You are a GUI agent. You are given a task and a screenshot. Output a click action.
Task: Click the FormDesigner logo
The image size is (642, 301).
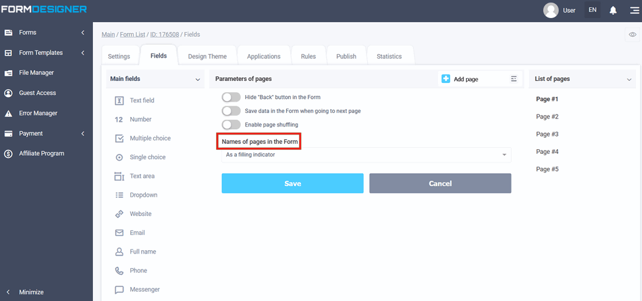click(x=44, y=9)
